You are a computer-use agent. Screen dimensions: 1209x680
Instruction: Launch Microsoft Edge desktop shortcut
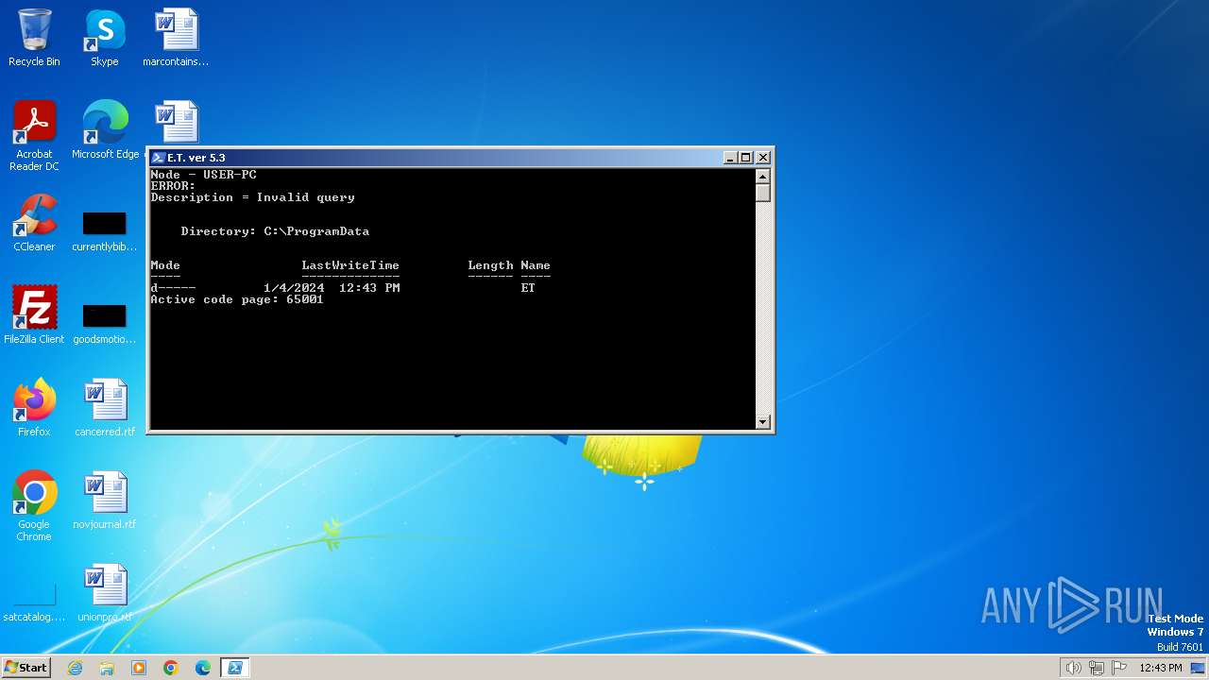pyautogui.click(x=105, y=130)
